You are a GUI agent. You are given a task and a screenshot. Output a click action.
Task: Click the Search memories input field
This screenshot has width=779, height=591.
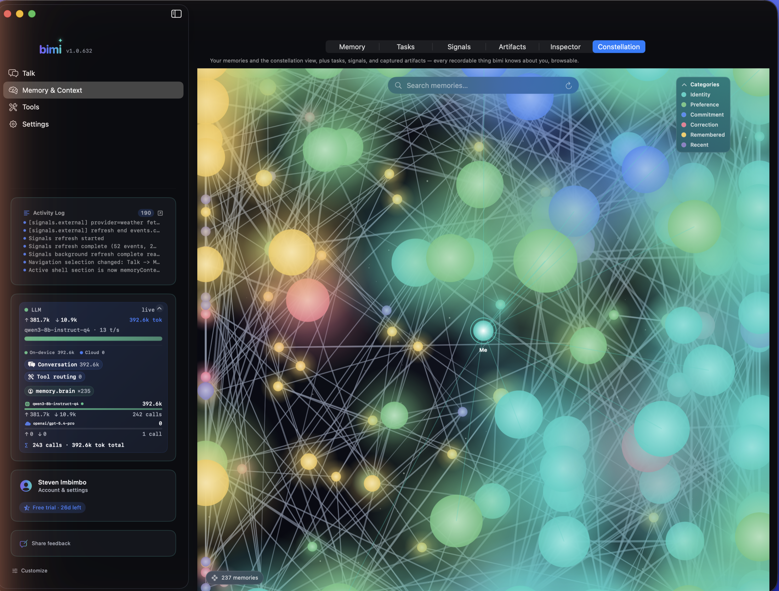pos(483,86)
